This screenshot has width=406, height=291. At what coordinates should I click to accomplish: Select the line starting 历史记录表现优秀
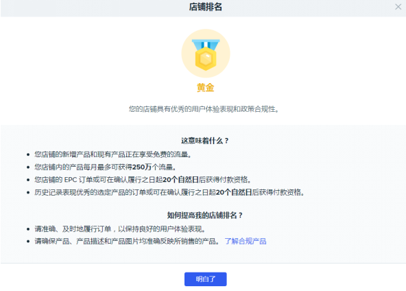169,192
